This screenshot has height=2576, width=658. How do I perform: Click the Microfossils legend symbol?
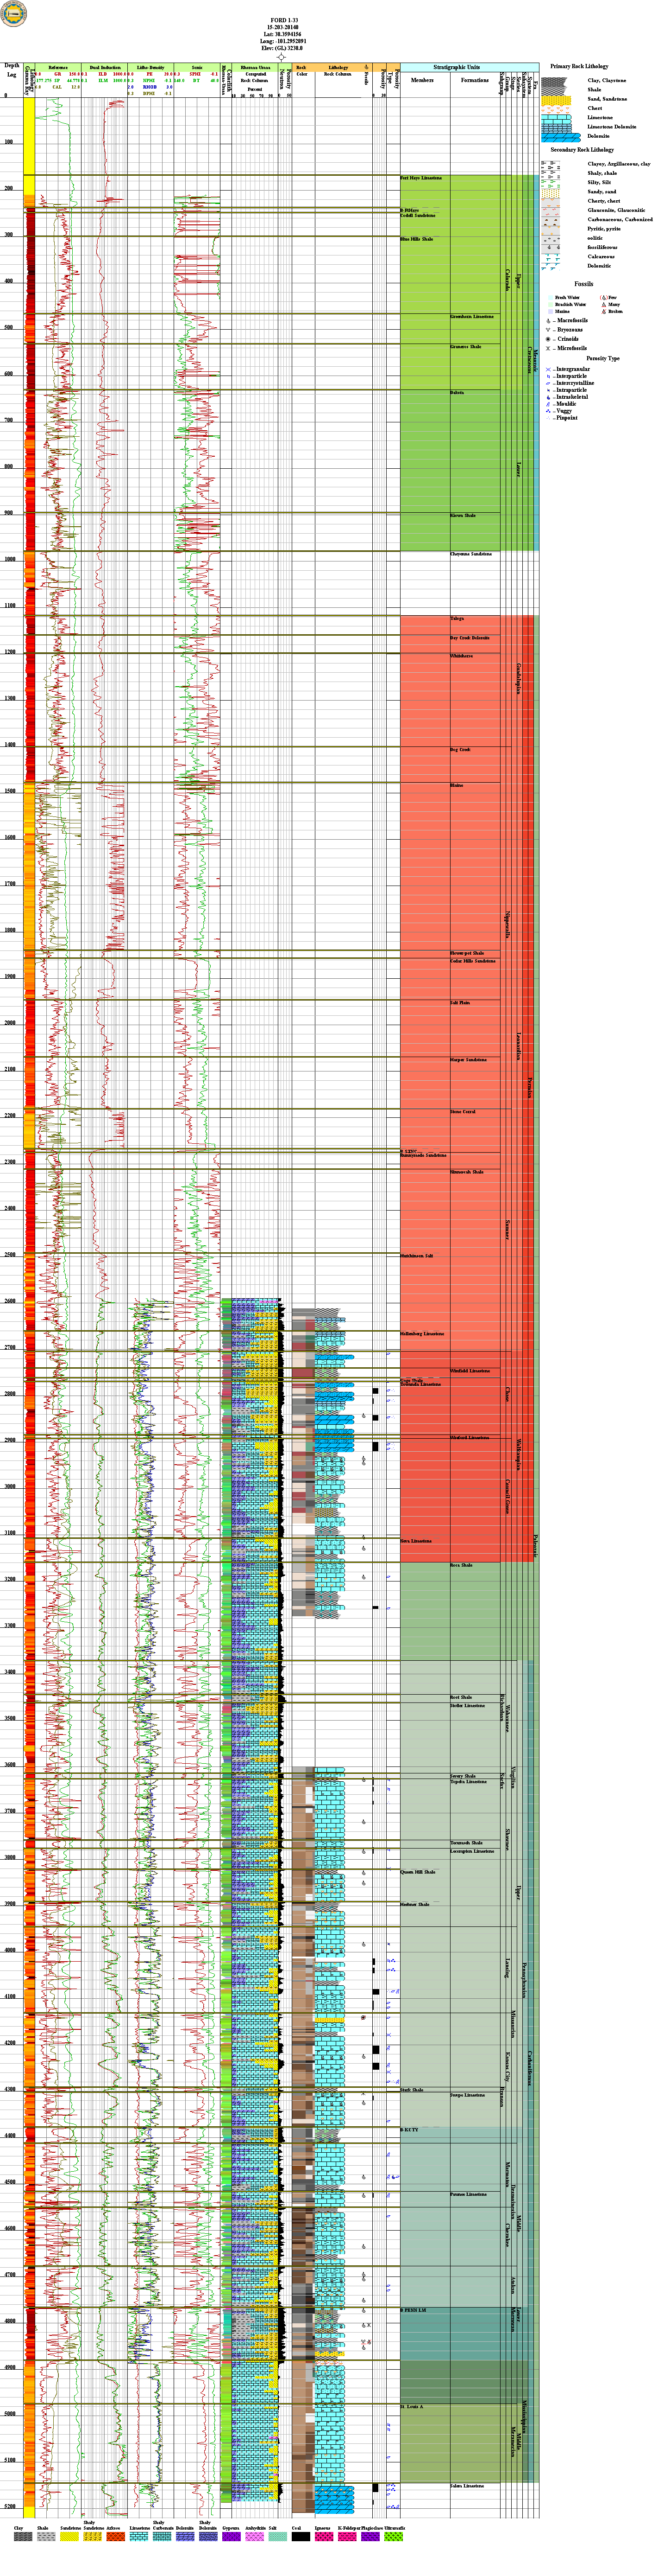click(548, 348)
